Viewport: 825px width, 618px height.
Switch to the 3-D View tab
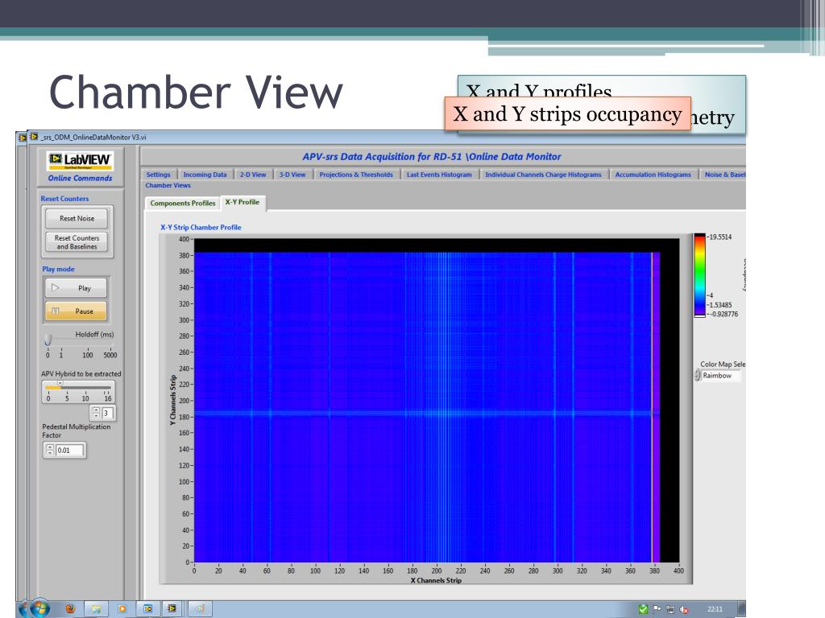[x=292, y=175]
